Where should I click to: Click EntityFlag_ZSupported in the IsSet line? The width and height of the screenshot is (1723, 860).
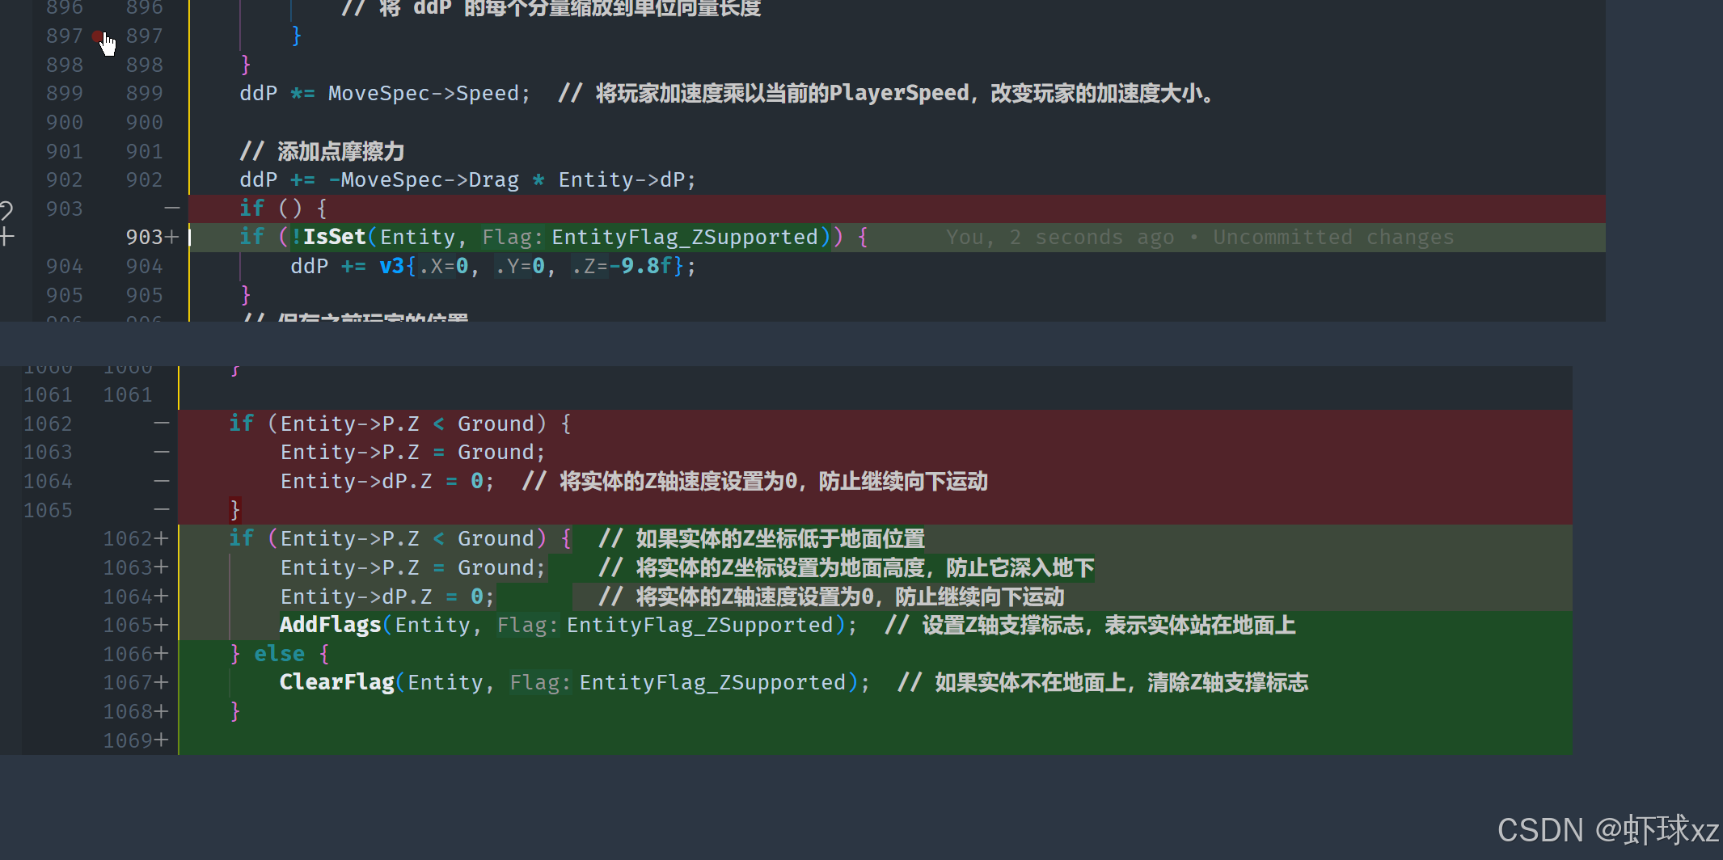(685, 237)
